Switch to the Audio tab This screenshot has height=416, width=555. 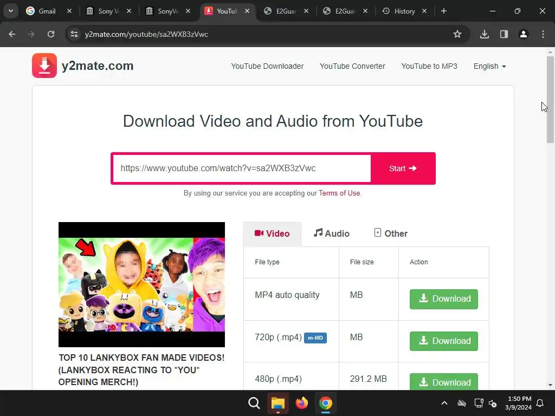click(331, 233)
